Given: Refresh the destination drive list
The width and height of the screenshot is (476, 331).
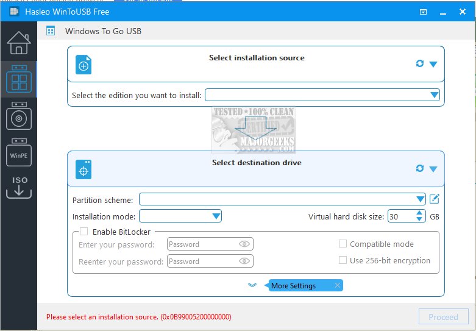Looking at the screenshot, I should (x=420, y=168).
